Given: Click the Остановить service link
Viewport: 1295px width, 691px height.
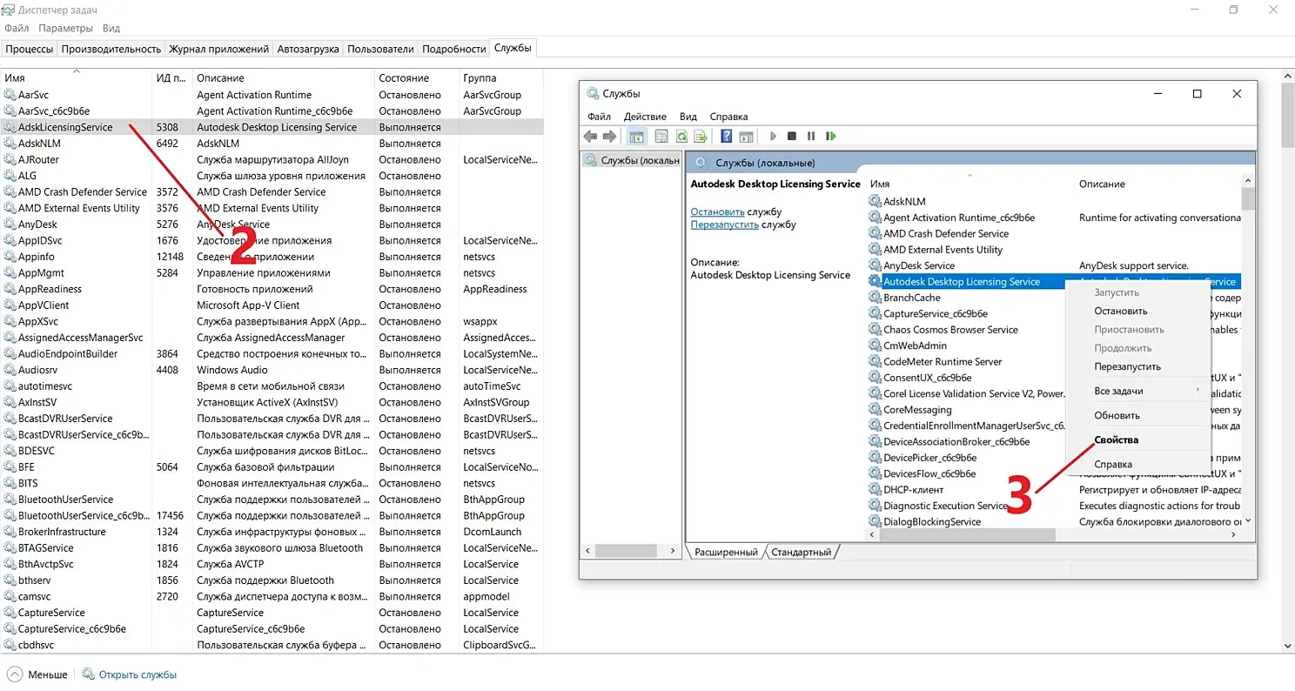Looking at the screenshot, I should click(x=717, y=211).
